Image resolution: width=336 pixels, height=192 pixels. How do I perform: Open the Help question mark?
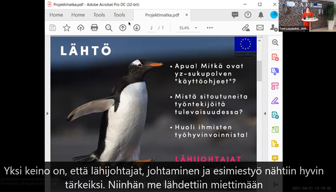(x=248, y=15)
